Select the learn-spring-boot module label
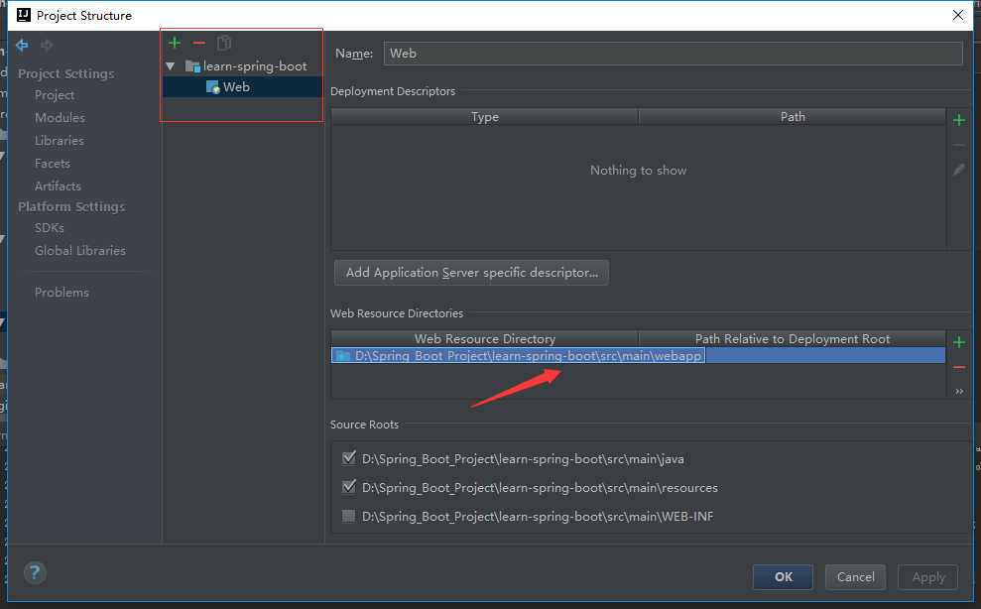981x609 pixels. (255, 66)
